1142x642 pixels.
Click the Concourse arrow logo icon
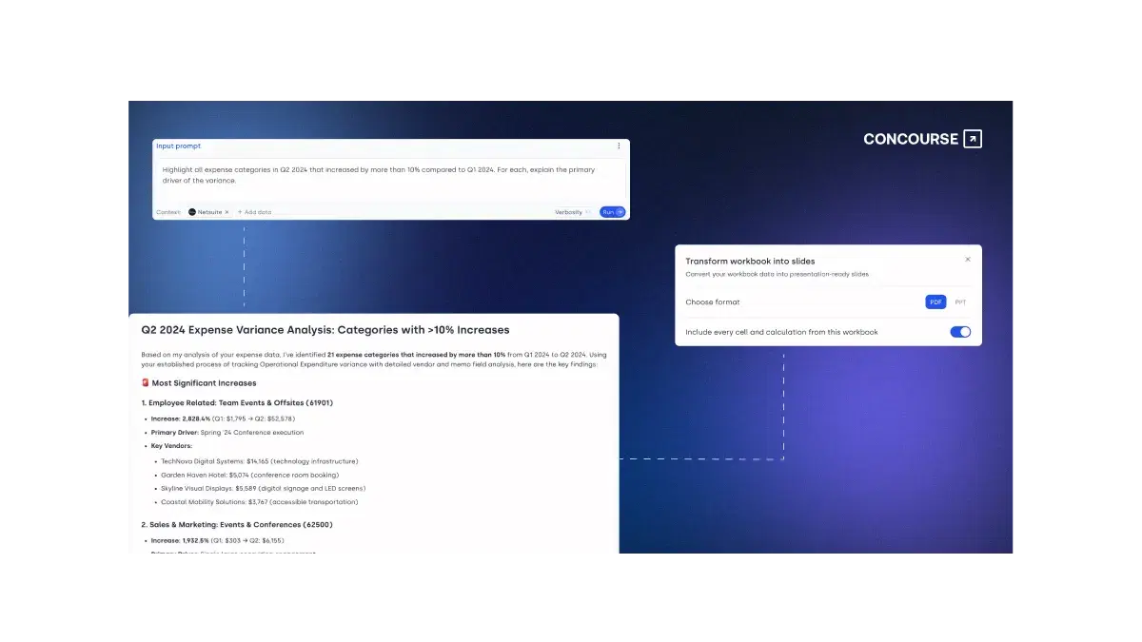click(973, 139)
